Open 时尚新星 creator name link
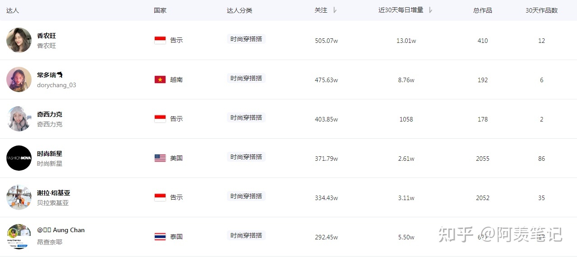 [50, 154]
